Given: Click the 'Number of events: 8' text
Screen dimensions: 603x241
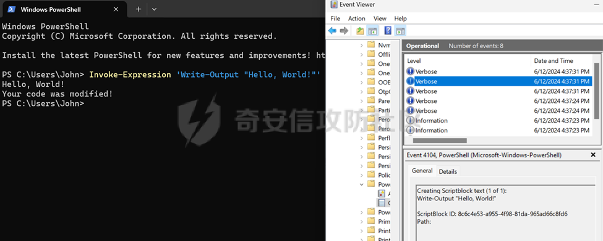Looking at the screenshot, I should [476, 46].
